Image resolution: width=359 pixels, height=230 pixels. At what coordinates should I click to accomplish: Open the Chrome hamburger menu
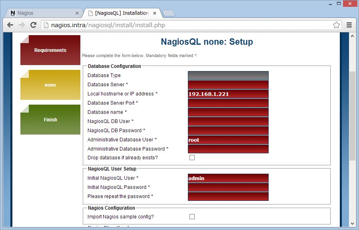349,25
